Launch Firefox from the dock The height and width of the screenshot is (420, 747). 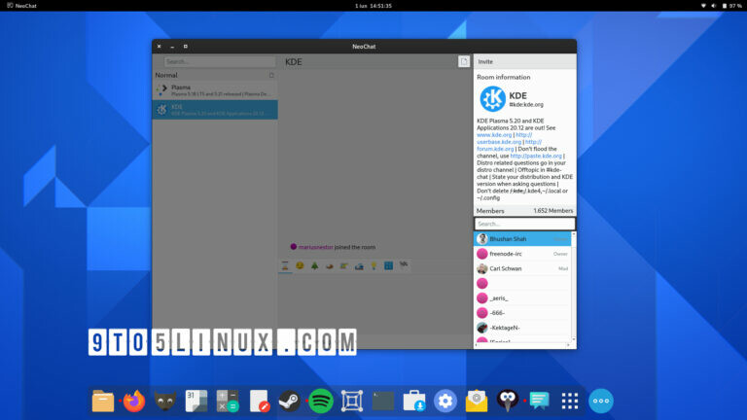134,401
